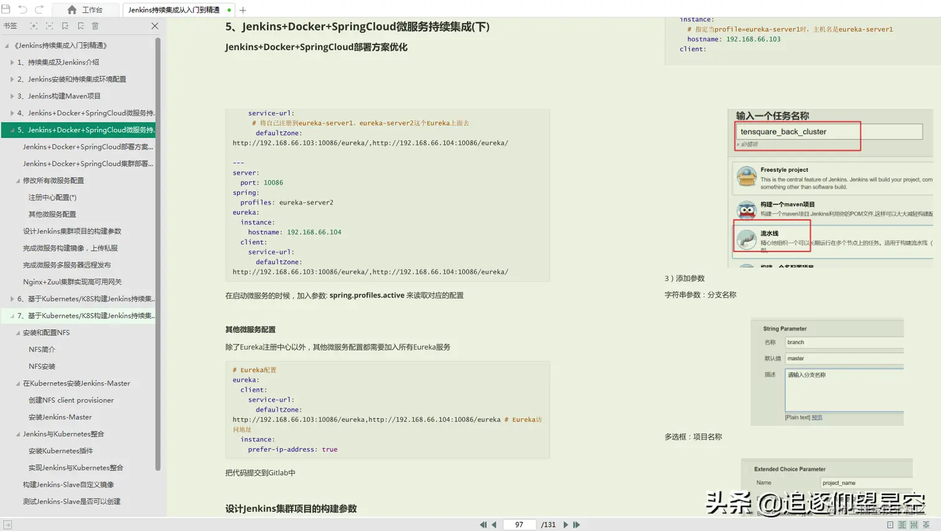Go to next page arrow

click(x=566, y=525)
